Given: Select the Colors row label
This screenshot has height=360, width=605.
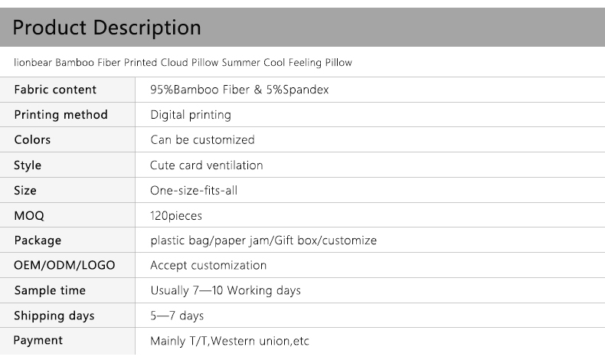Looking at the screenshot, I should tap(32, 140).
